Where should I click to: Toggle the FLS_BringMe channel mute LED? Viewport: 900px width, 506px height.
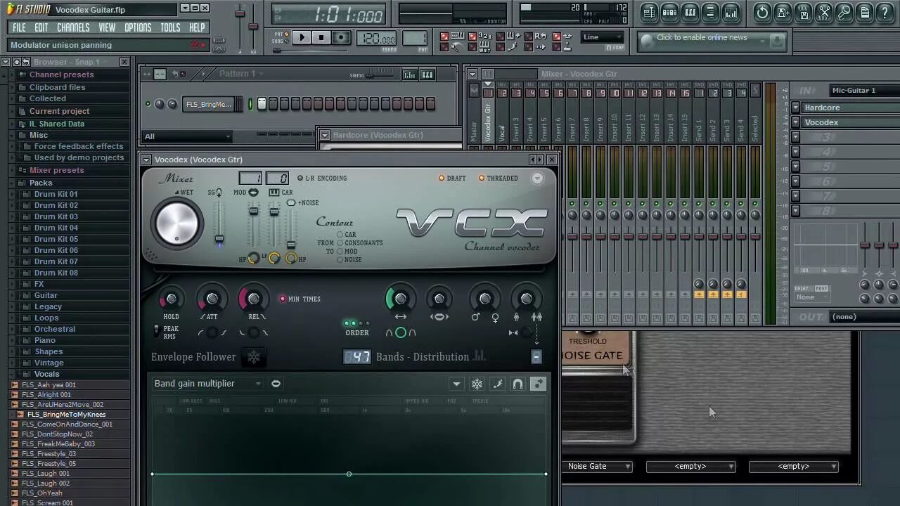coord(148,104)
